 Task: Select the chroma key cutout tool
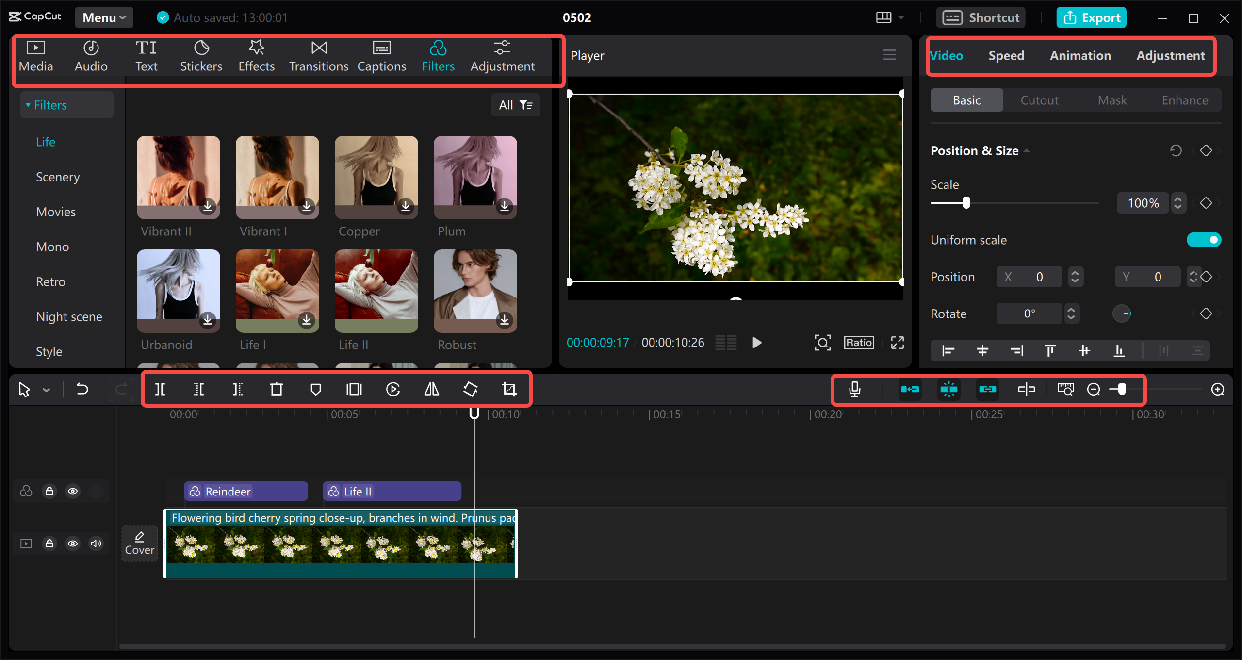click(x=1039, y=99)
